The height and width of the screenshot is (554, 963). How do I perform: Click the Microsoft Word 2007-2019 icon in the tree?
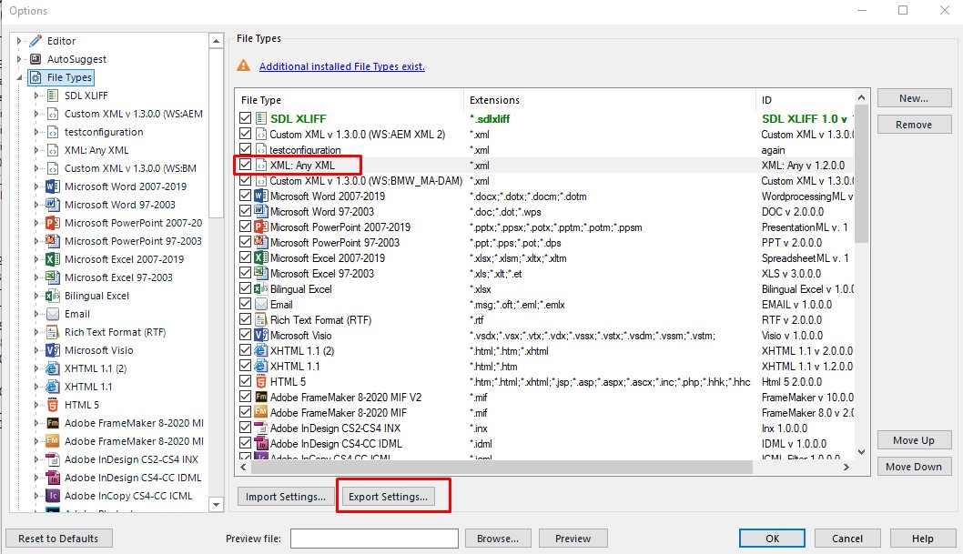point(53,186)
